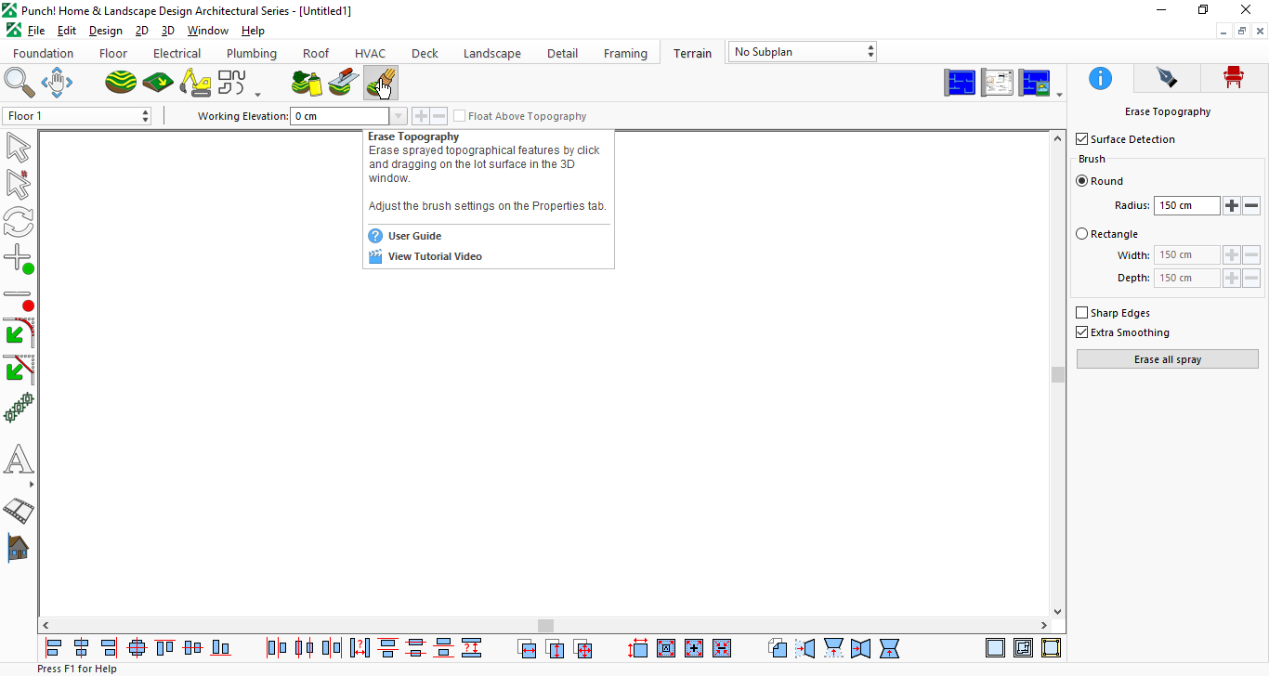1269x676 pixels.
Task: Open the red chair furnishings tab
Action: coord(1234,78)
